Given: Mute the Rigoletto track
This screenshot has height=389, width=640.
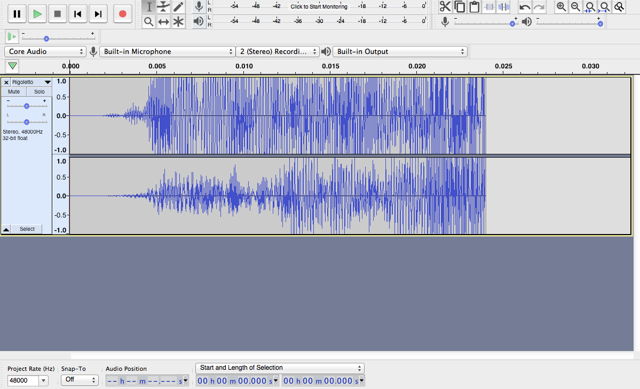Looking at the screenshot, I should [14, 92].
